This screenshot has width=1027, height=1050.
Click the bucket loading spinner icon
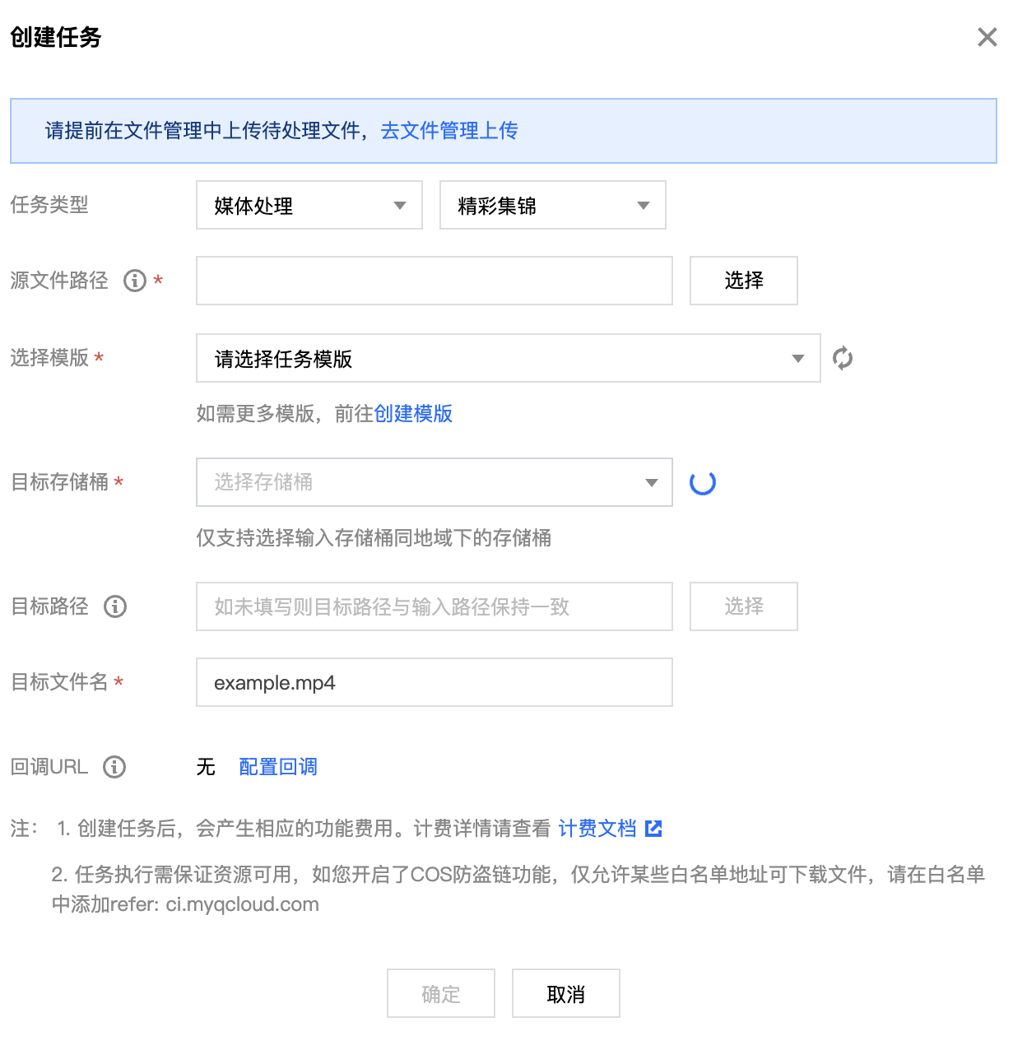pos(702,482)
